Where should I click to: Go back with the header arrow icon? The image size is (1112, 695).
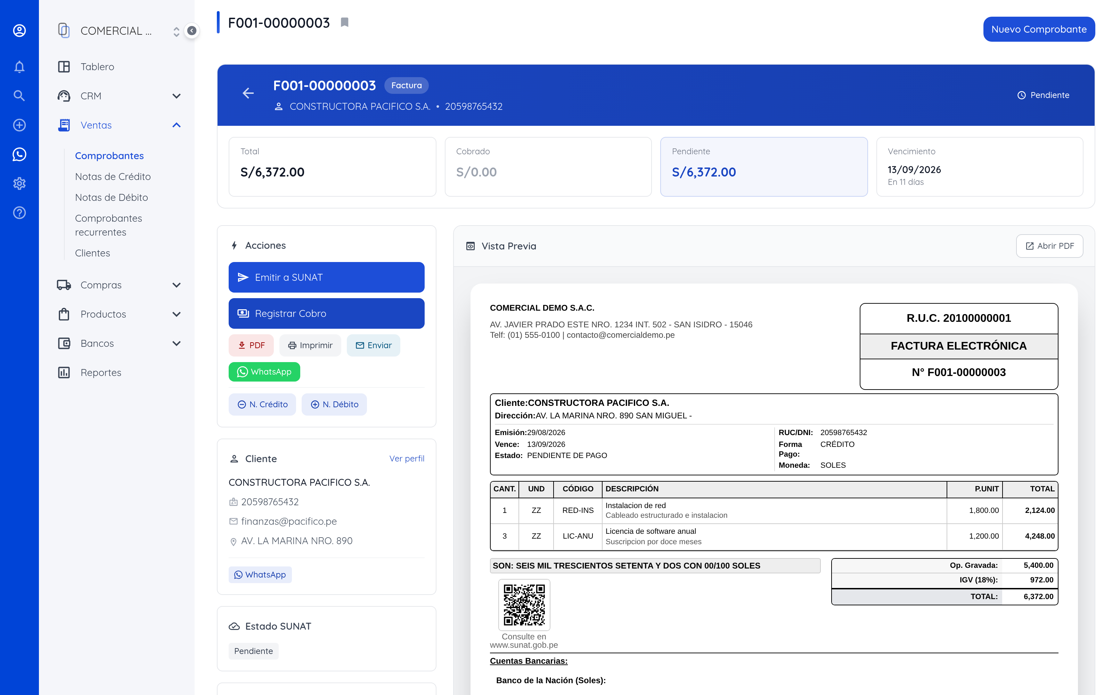click(x=248, y=93)
